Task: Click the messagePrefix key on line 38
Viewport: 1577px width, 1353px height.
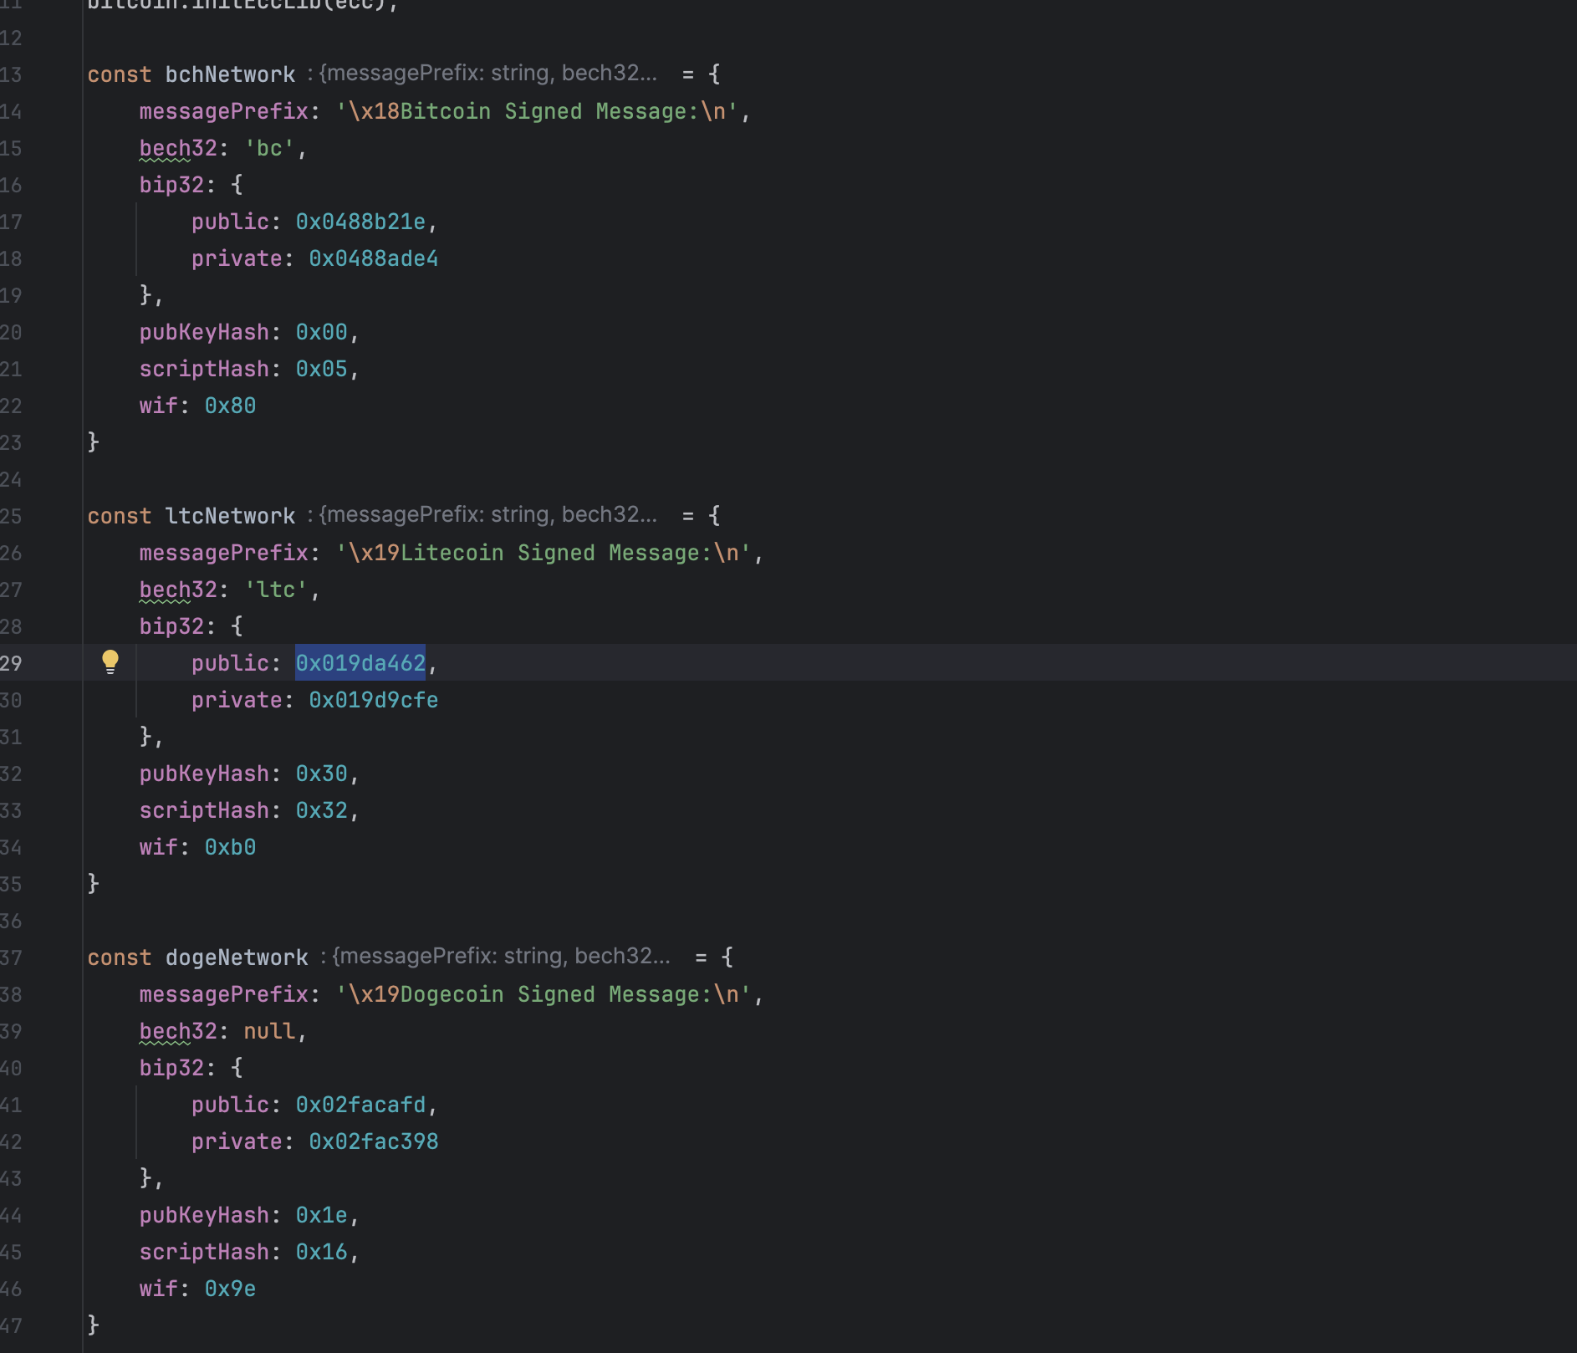Action: [223, 994]
